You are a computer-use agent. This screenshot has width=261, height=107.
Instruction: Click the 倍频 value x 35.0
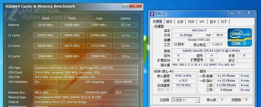(x=183, y=81)
